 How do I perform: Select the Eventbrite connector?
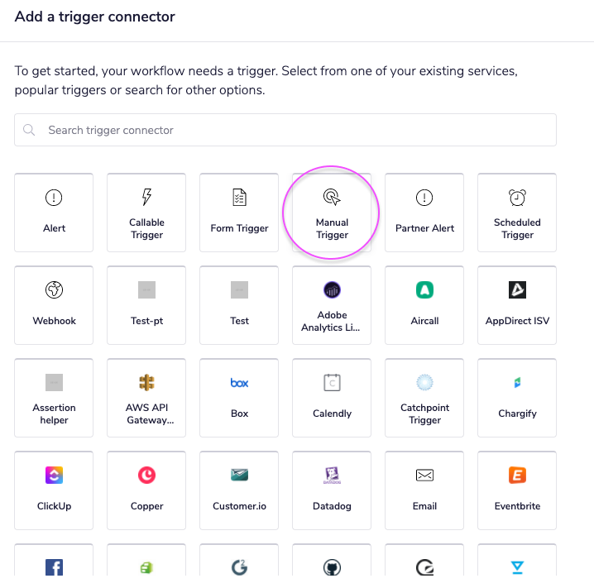517,490
